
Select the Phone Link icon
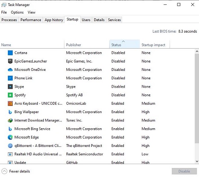click(x=10, y=78)
